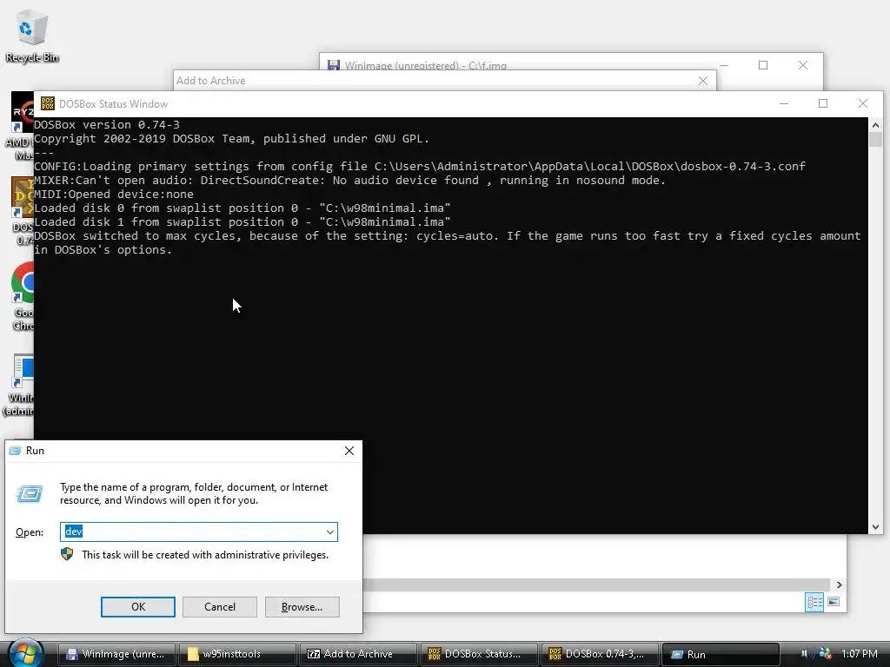The height and width of the screenshot is (667, 890).
Task: Close the Run dialog
Action: 349,451
